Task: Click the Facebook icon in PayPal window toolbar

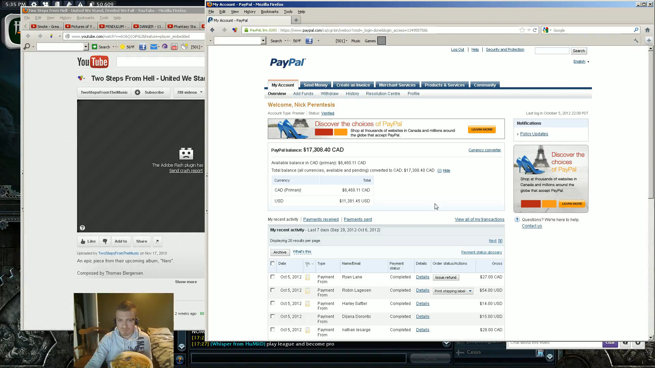Action: (309, 41)
